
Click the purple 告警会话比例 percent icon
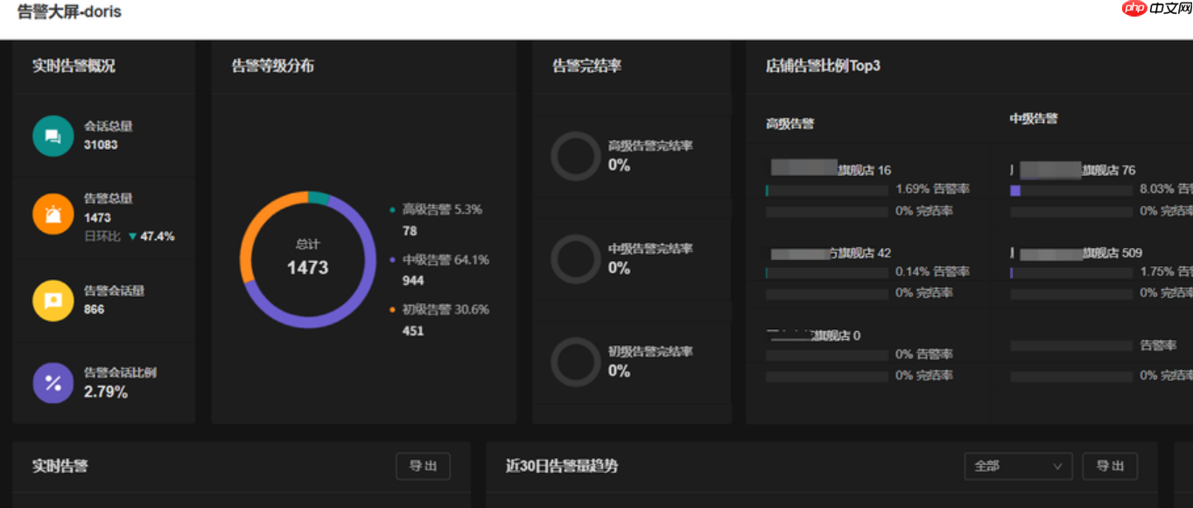coord(53,383)
